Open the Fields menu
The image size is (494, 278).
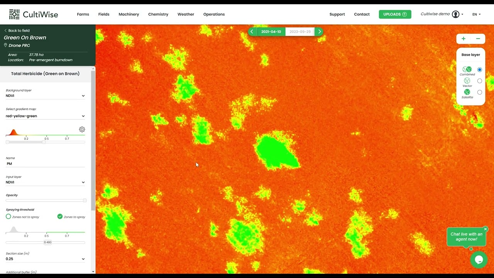tap(104, 14)
